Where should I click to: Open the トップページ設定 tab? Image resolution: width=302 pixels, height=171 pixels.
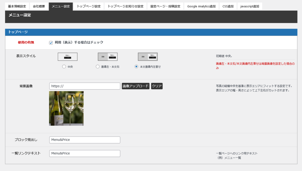[88, 6]
